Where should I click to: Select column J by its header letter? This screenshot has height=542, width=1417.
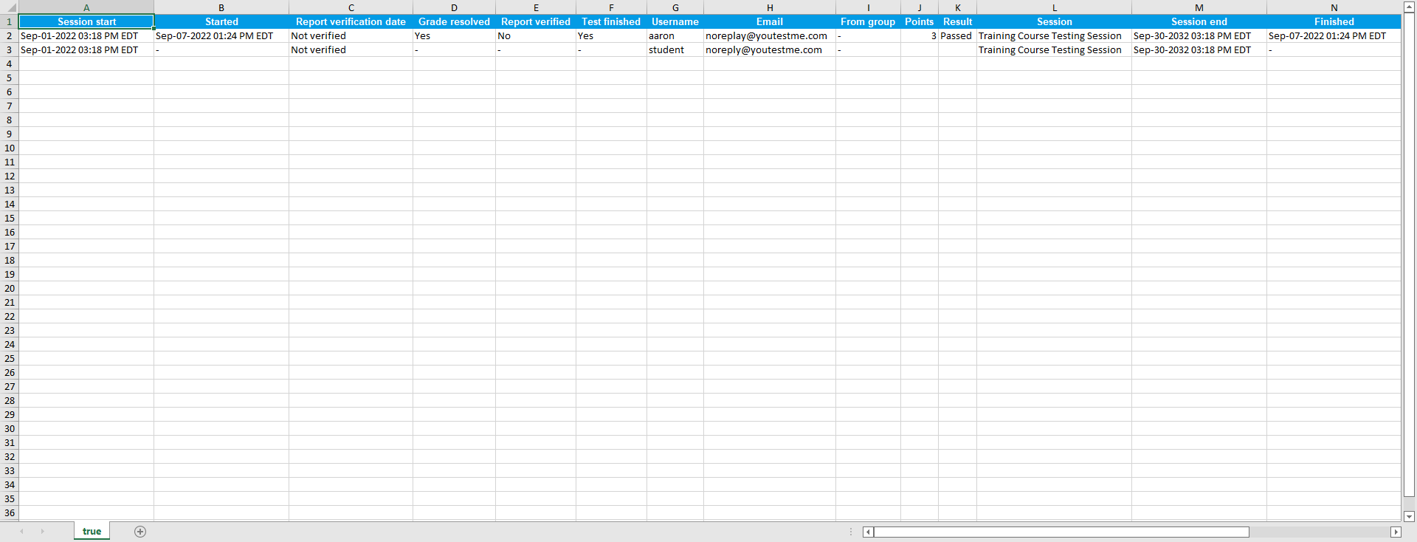pyautogui.click(x=920, y=7)
